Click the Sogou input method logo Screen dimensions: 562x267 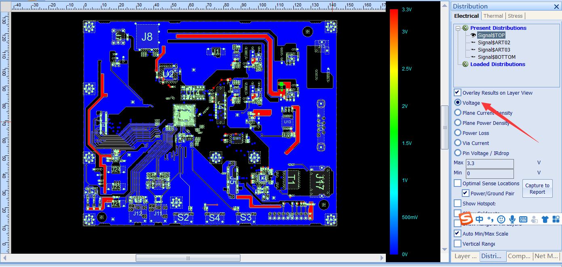tap(466, 219)
